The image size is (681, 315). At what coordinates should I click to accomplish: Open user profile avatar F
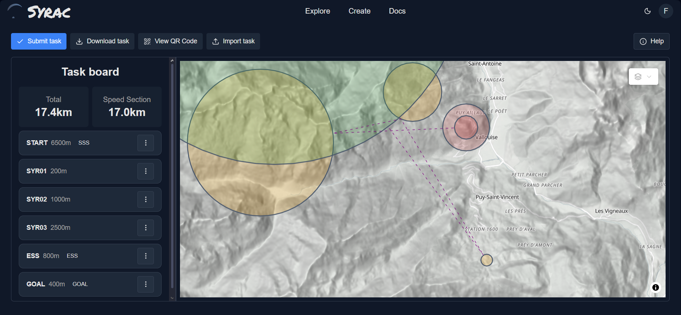click(666, 11)
